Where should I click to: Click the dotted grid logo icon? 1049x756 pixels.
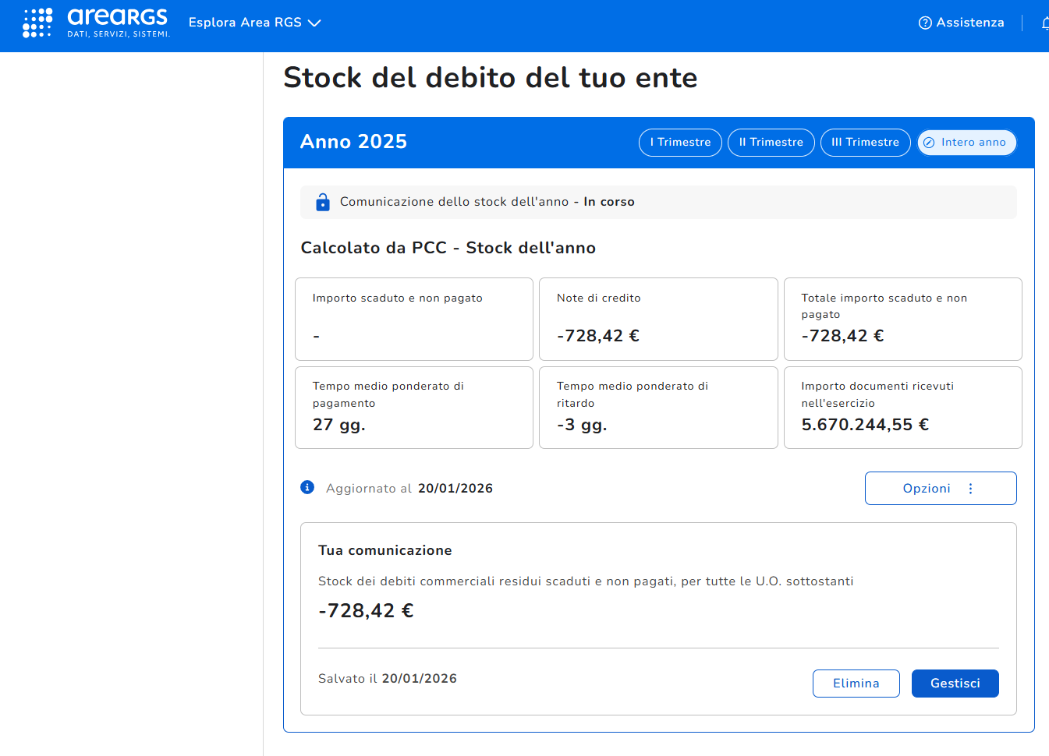pyautogui.click(x=37, y=23)
